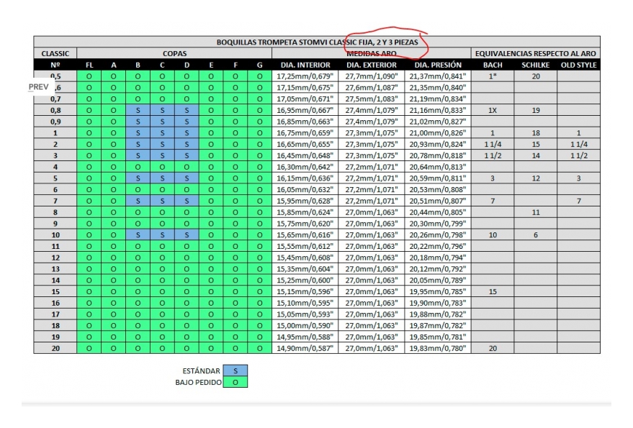Click the 1 1/2 cell under BACH
Screen dimensions: 633x428
(493, 155)
